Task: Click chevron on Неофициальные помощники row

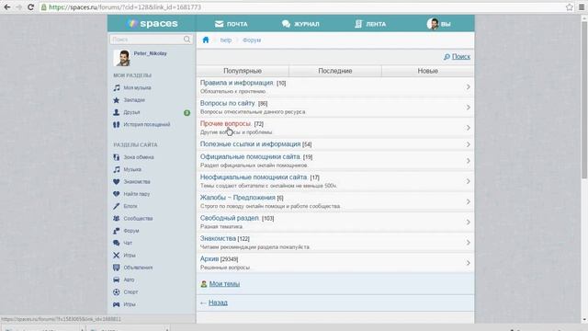Action: (x=468, y=181)
